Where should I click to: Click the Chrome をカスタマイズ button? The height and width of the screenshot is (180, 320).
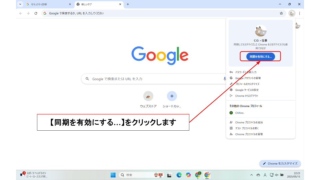point(280,163)
